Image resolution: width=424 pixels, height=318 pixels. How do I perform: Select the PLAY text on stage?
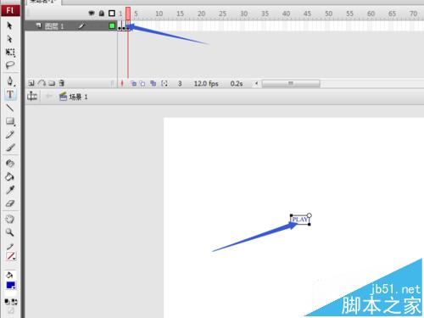299,220
